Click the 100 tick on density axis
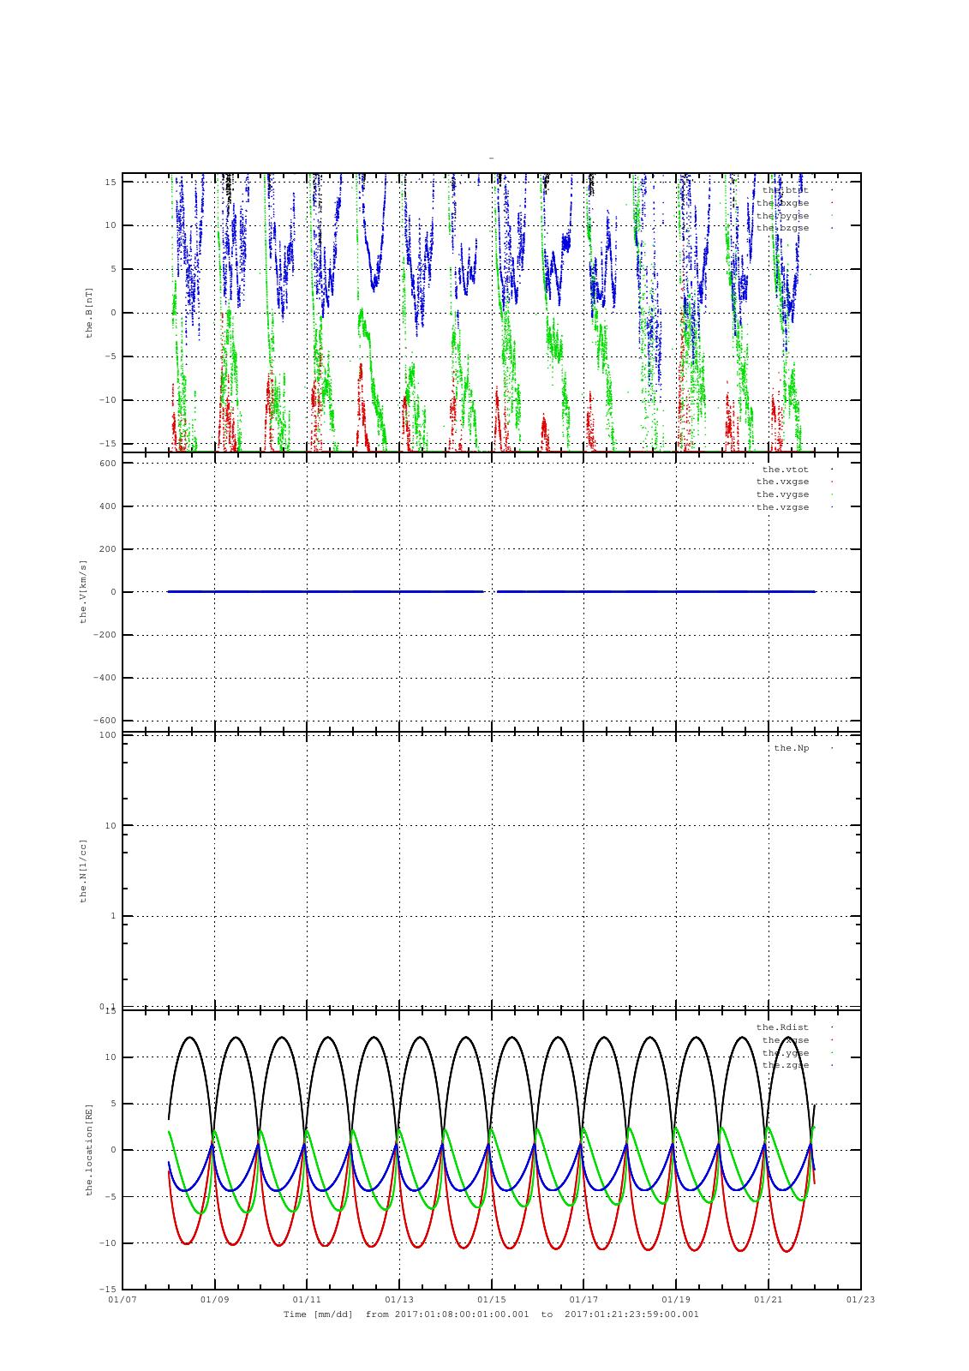The height and width of the screenshot is (1371, 969). pos(107,735)
